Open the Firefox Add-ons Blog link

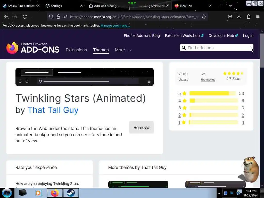[142, 36]
